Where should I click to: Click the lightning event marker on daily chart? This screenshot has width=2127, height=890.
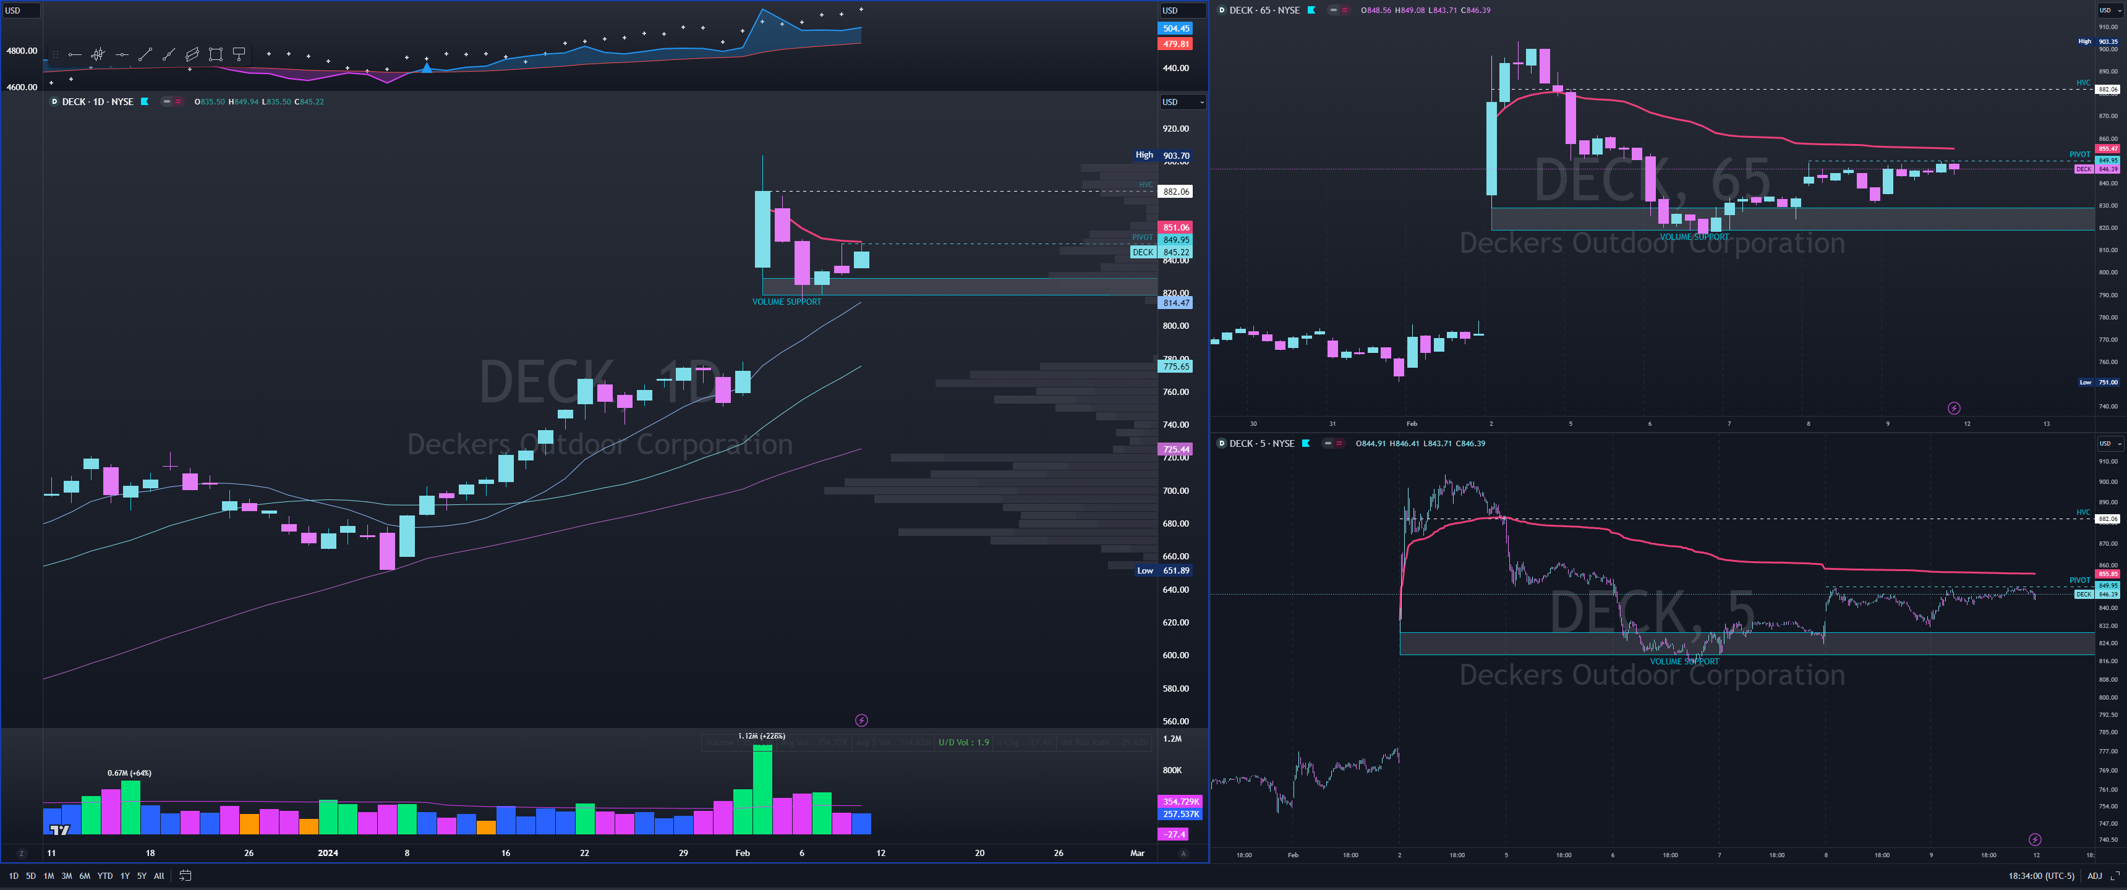(x=861, y=721)
